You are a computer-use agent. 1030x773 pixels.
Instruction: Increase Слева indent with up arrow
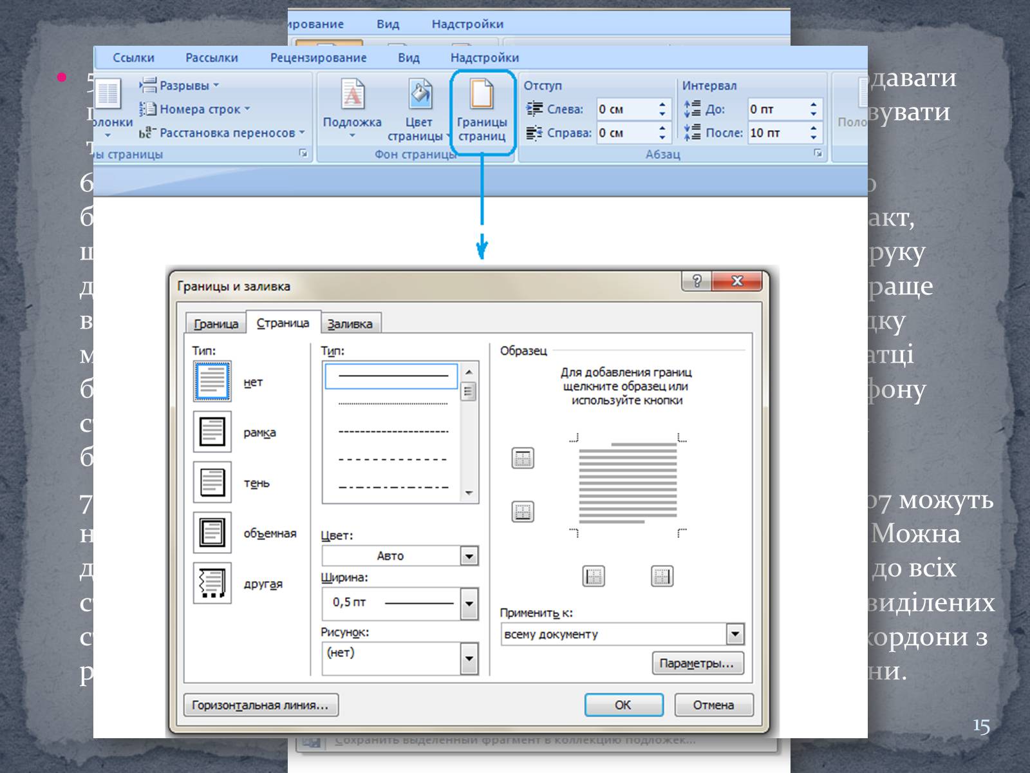coord(662,104)
